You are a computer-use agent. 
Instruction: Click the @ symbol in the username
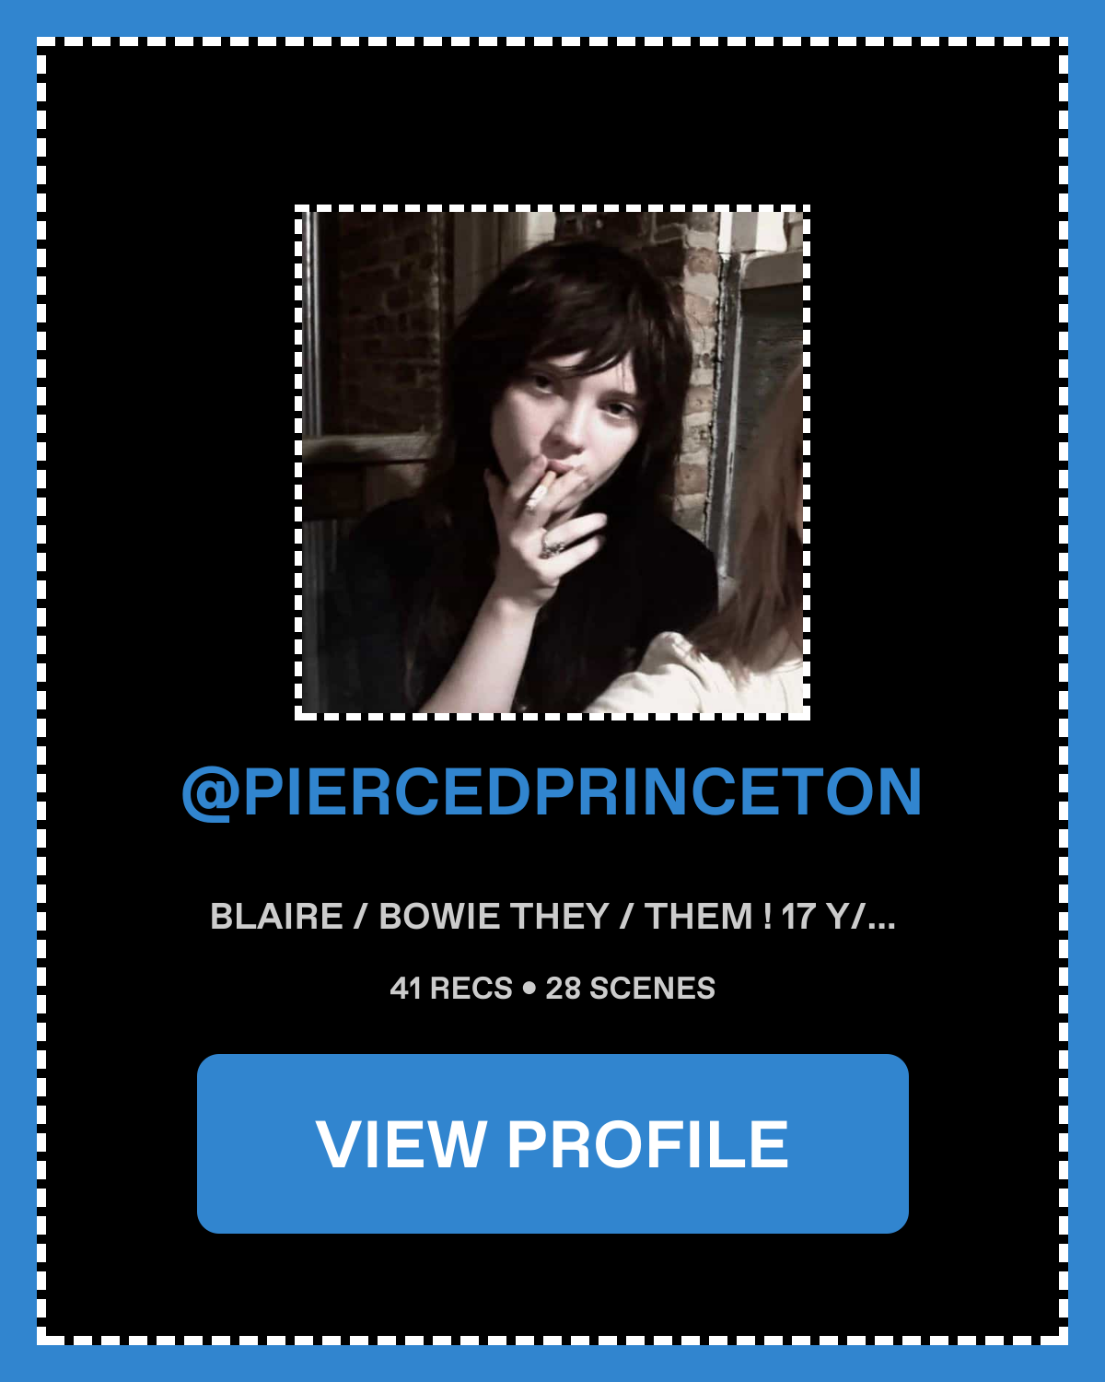tap(211, 793)
